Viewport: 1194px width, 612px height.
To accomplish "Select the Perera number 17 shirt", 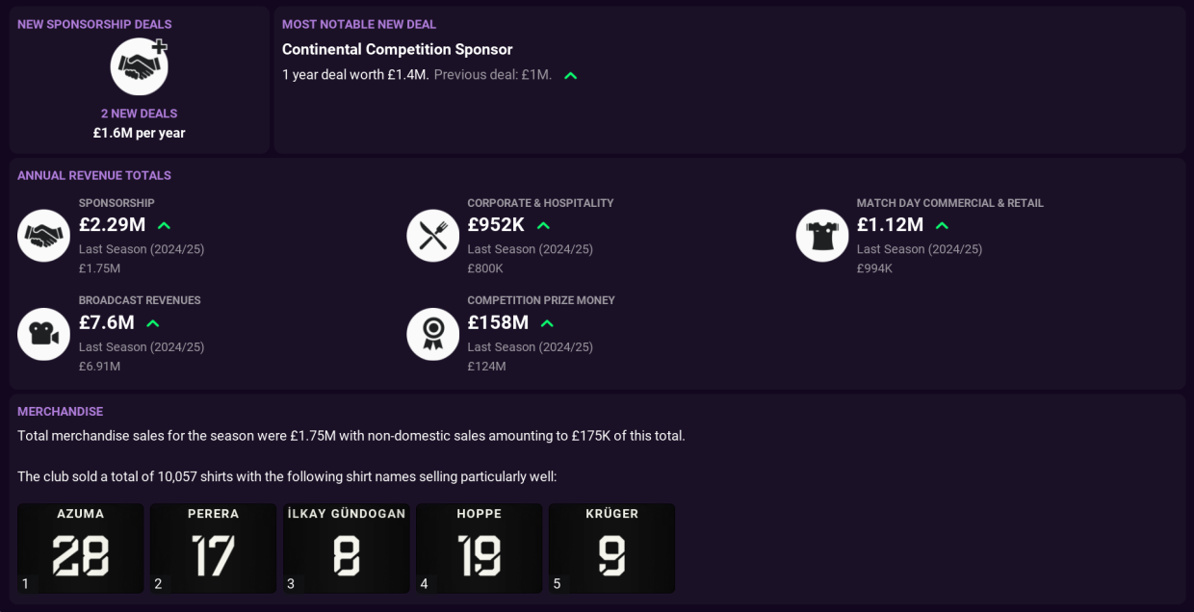I will [213, 548].
